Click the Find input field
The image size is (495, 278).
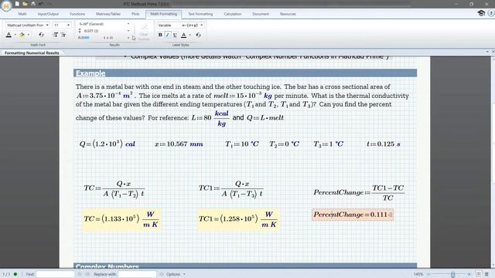55,274
